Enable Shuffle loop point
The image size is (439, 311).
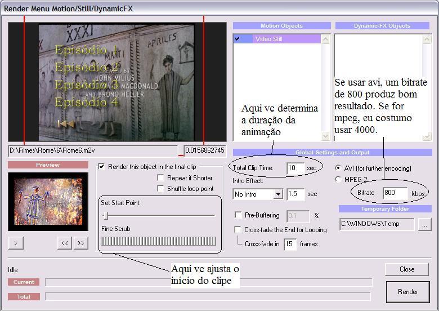[161, 189]
